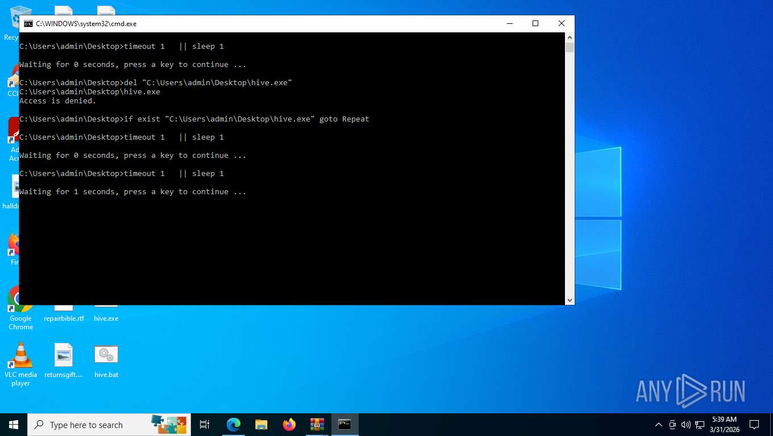
Task: Open the Meet Now tray icon
Action: (x=672, y=425)
